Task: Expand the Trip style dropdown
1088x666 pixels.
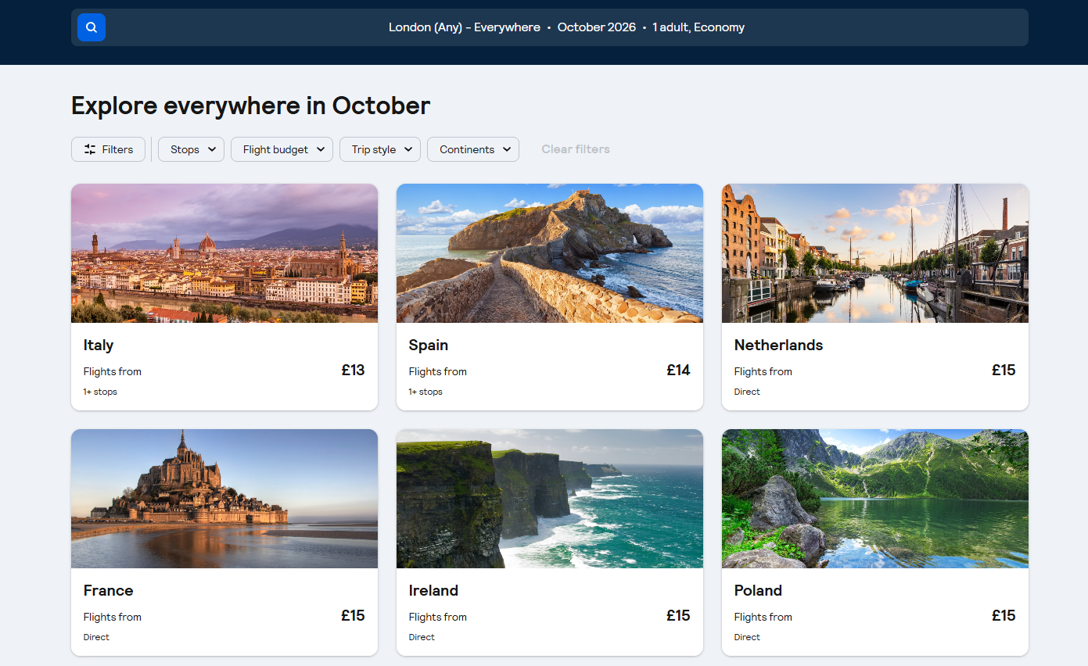Action: (x=380, y=149)
